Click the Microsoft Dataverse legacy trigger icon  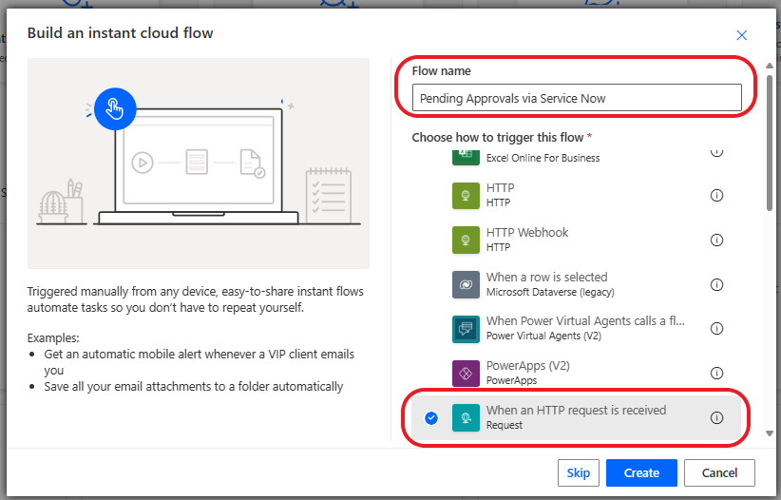click(x=466, y=284)
